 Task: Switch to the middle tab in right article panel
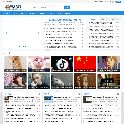click(104, 19)
